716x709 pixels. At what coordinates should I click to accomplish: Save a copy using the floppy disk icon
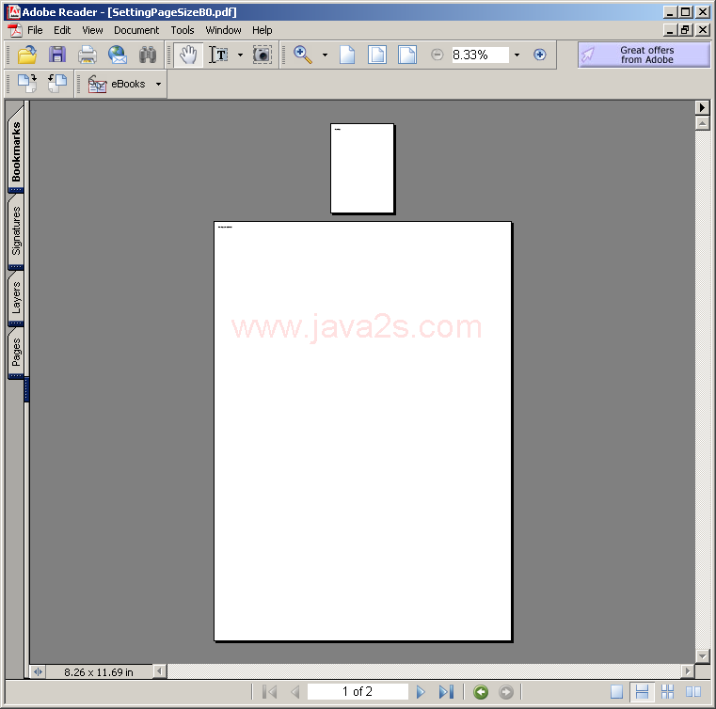tap(57, 55)
